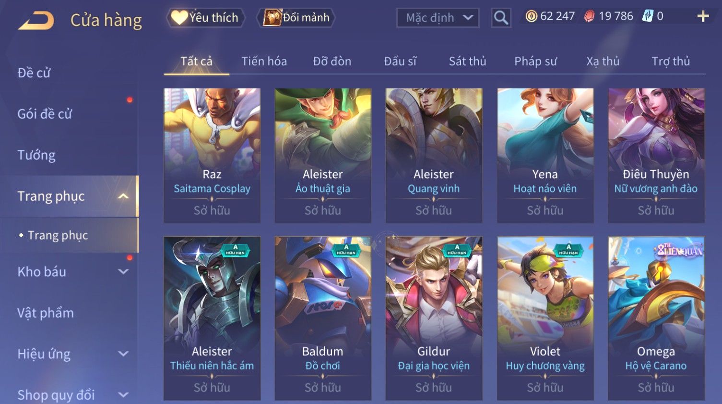
Task: Open the Mặc định sort dropdown
Action: pos(438,18)
